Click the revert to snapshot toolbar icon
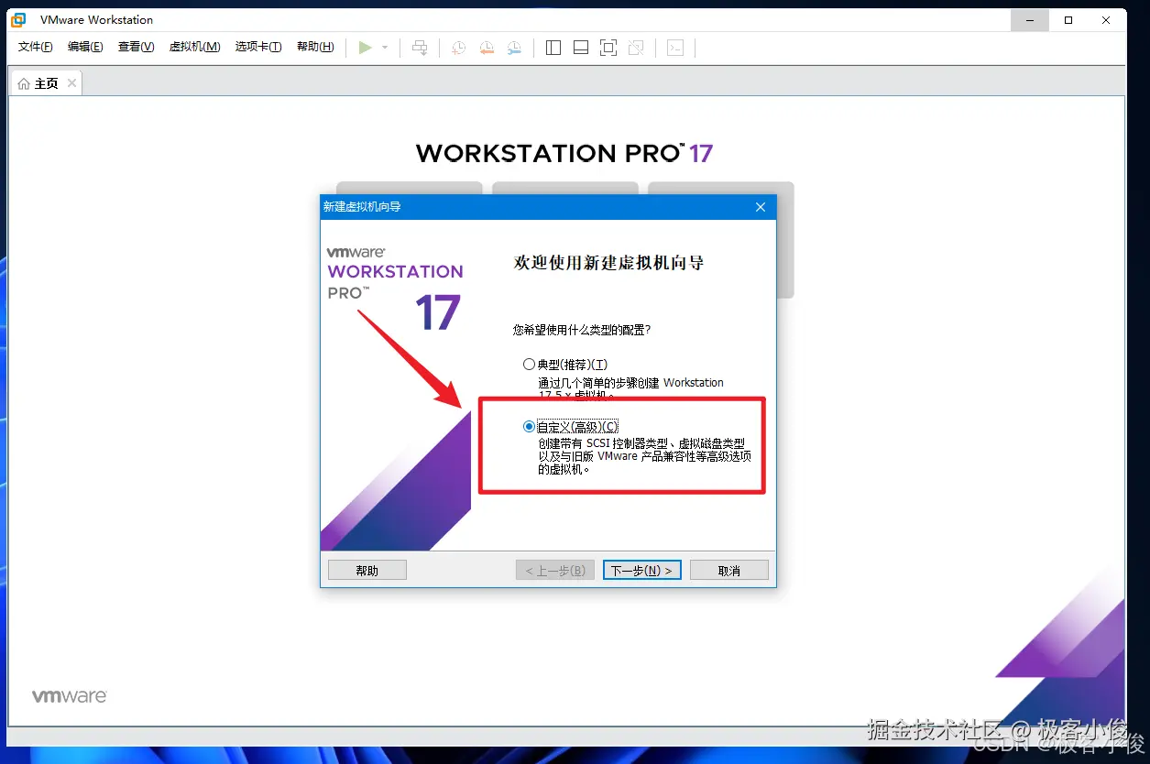Viewport: 1150px width, 764px height. [x=487, y=48]
